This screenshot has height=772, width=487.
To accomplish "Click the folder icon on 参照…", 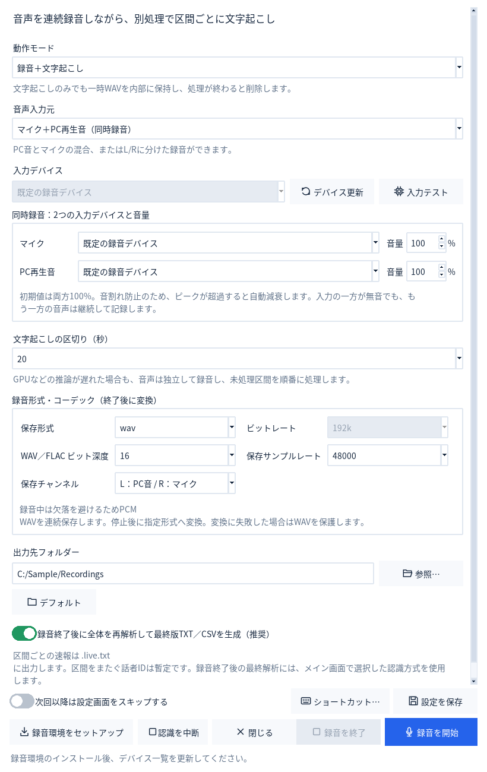I will pyautogui.click(x=407, y=574).
